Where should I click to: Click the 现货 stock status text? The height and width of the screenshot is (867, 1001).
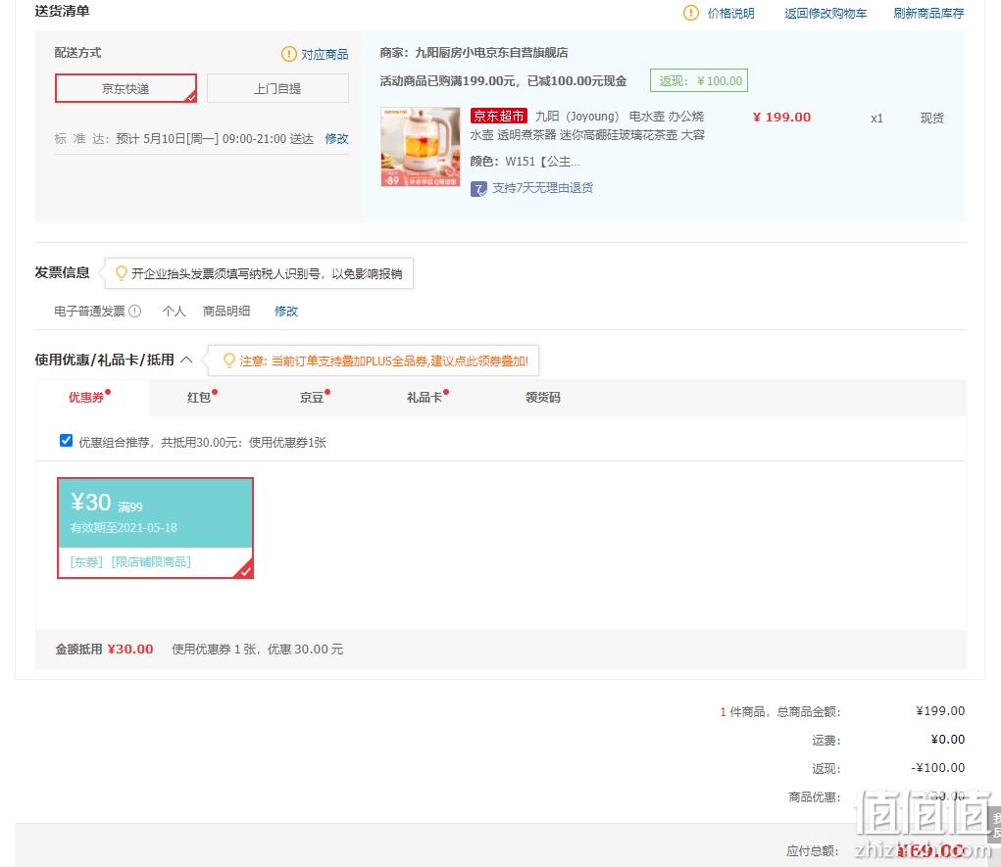click(x=932, y=118)
